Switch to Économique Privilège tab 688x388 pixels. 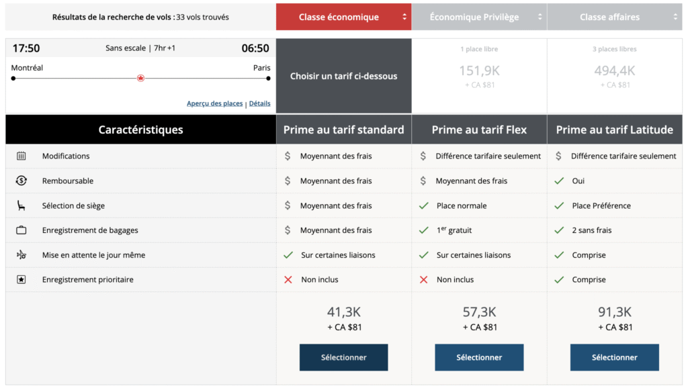pyautogui.click(x=474, y=17)
